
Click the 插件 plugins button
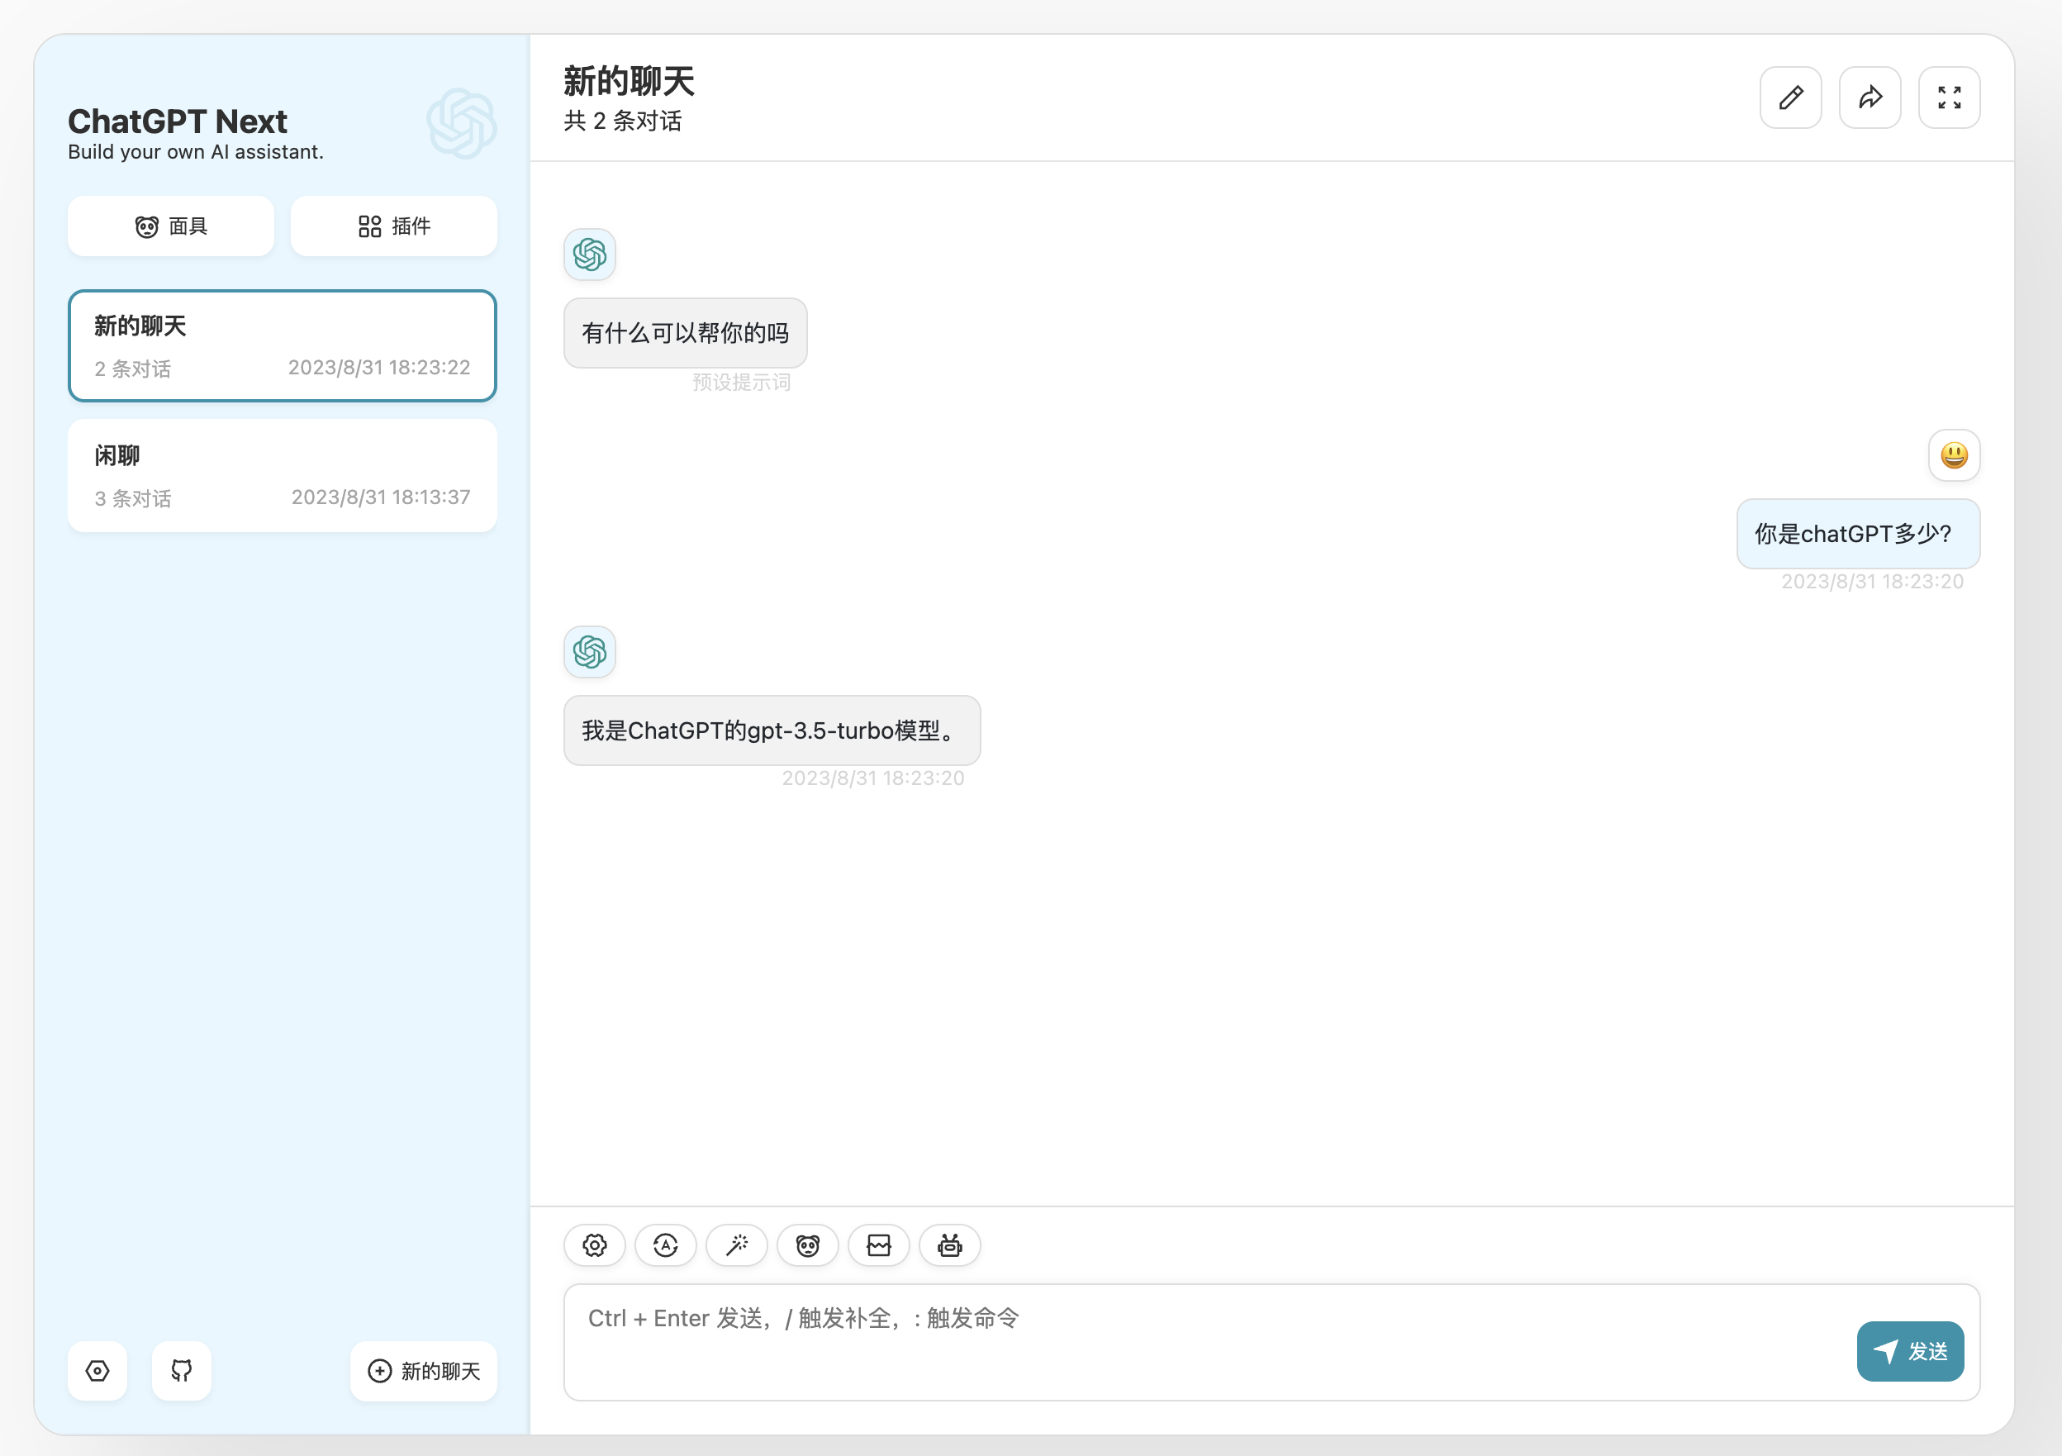tap(393, 226)
